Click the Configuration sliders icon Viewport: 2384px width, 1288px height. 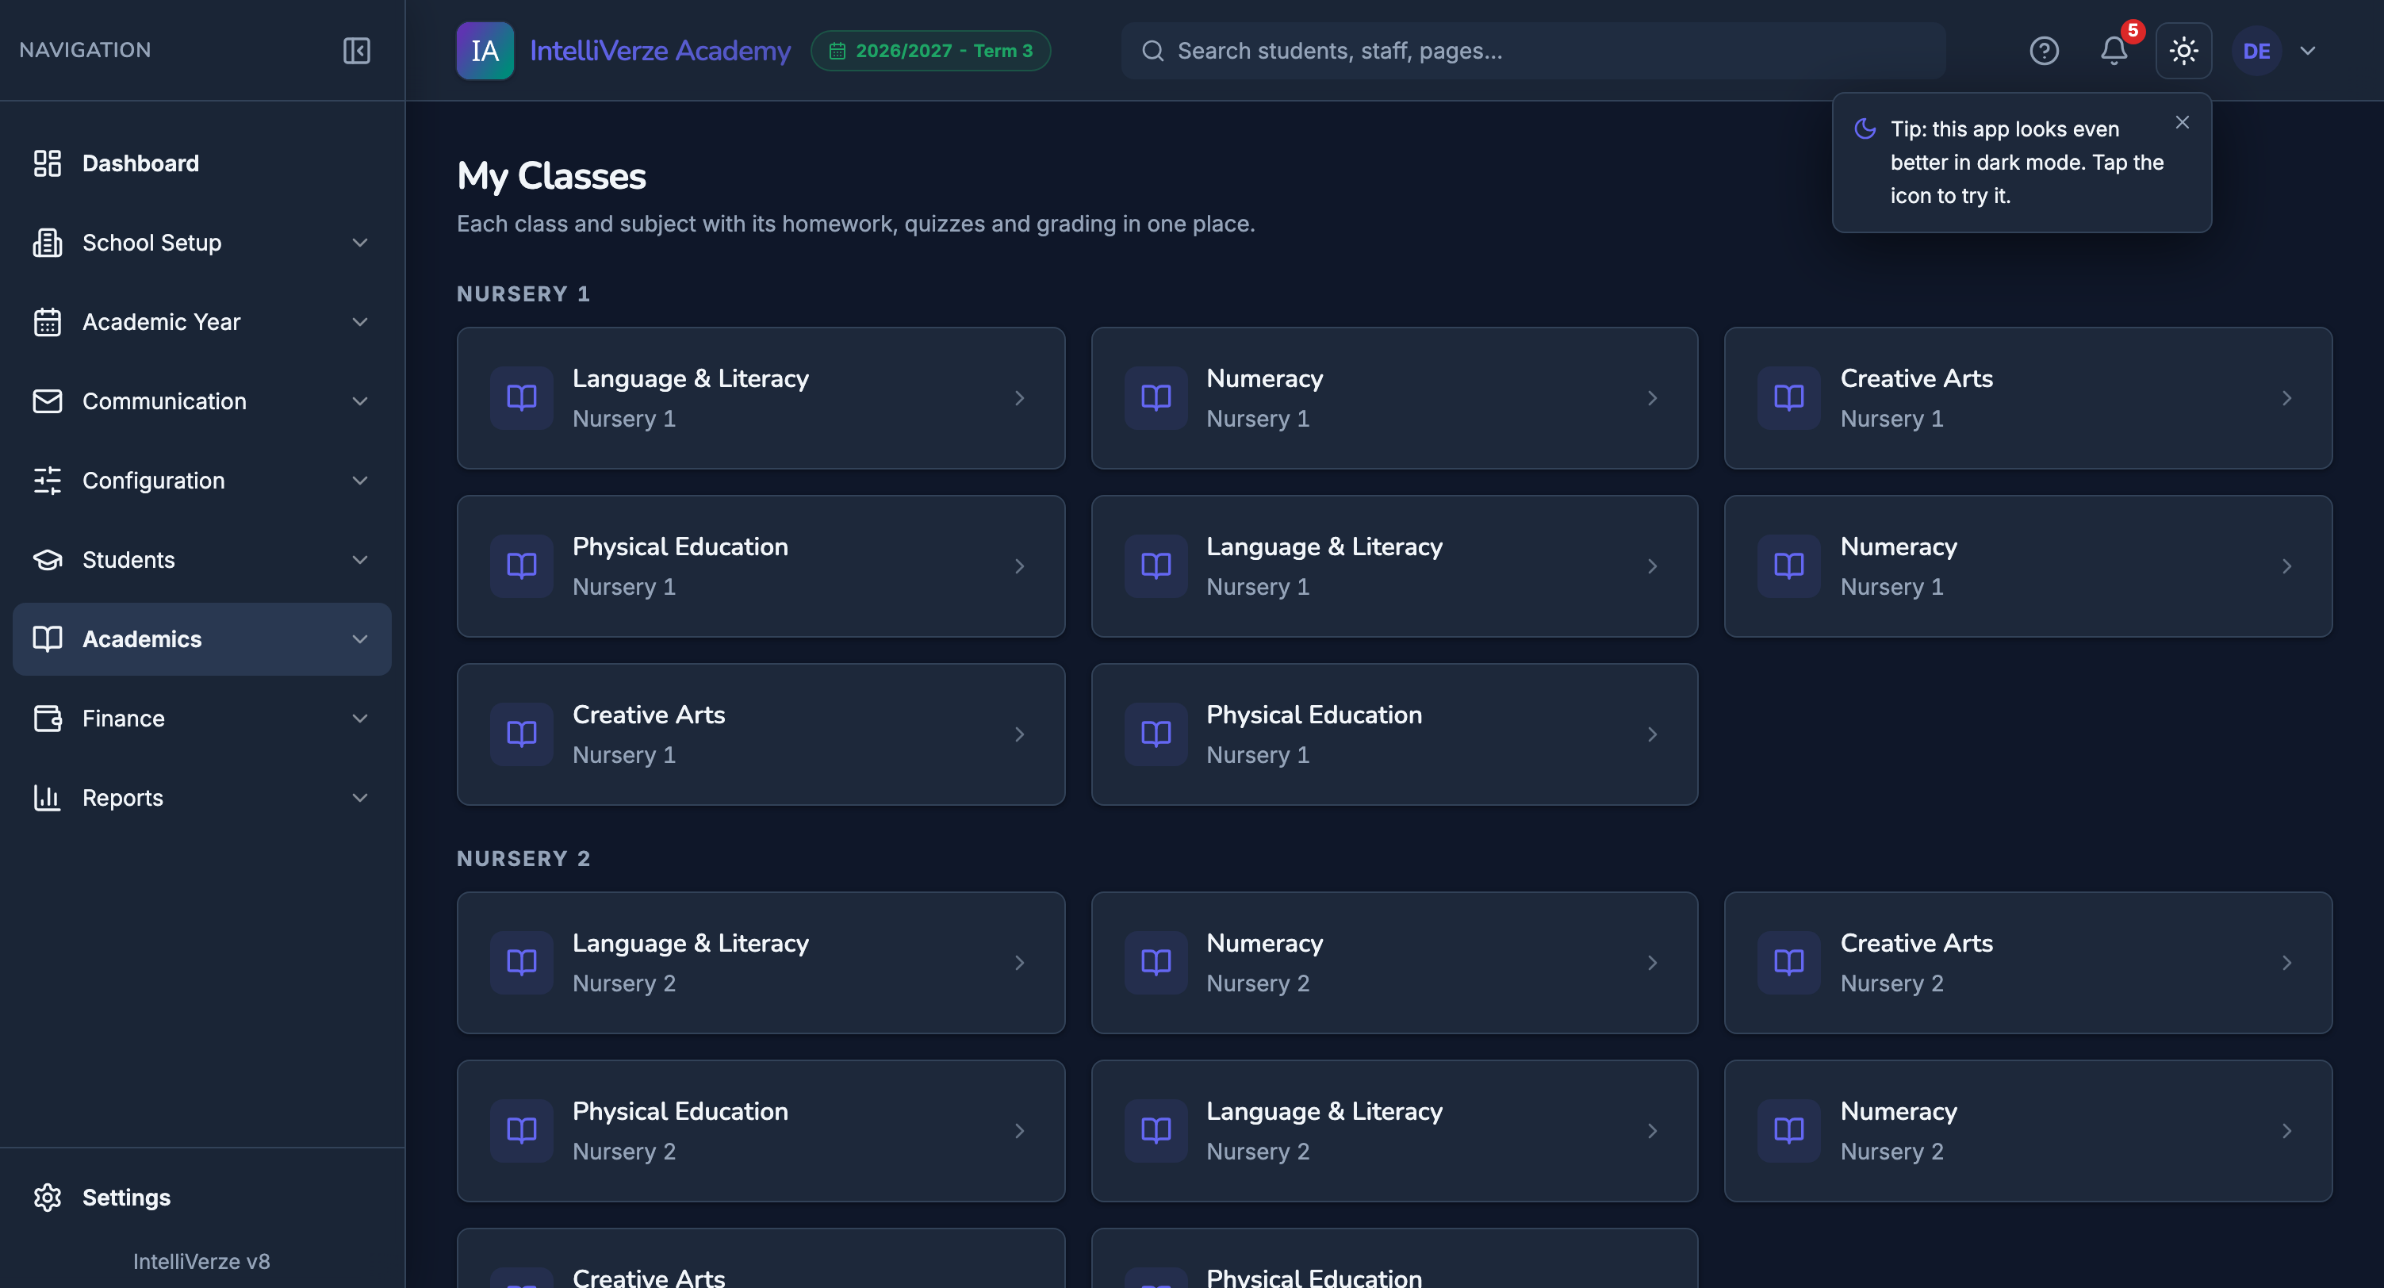tap(48, 481)
